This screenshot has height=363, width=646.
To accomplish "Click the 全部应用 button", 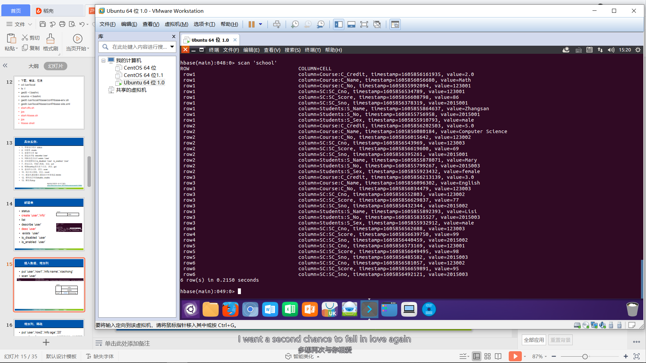I will pos(534,340).
